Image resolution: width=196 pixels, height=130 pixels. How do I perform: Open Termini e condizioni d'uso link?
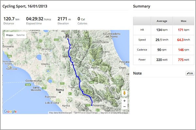click(x=86, y=113)
